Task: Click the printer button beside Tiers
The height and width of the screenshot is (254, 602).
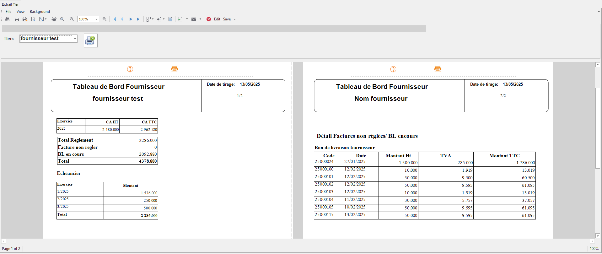Action: 90,41
